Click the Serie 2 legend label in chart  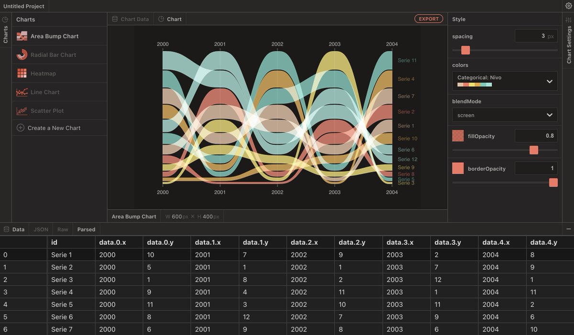[406, 112]
